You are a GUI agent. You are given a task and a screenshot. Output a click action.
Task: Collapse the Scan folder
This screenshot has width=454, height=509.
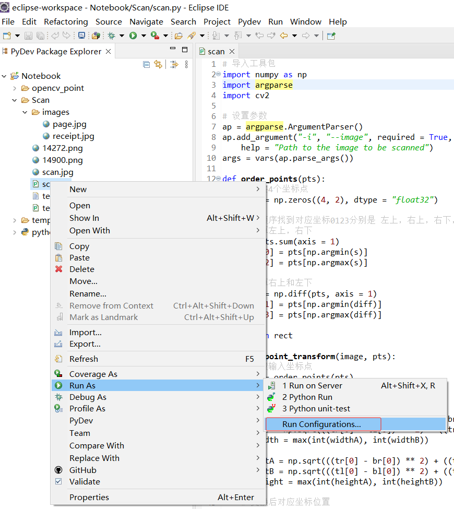point(14,100)
